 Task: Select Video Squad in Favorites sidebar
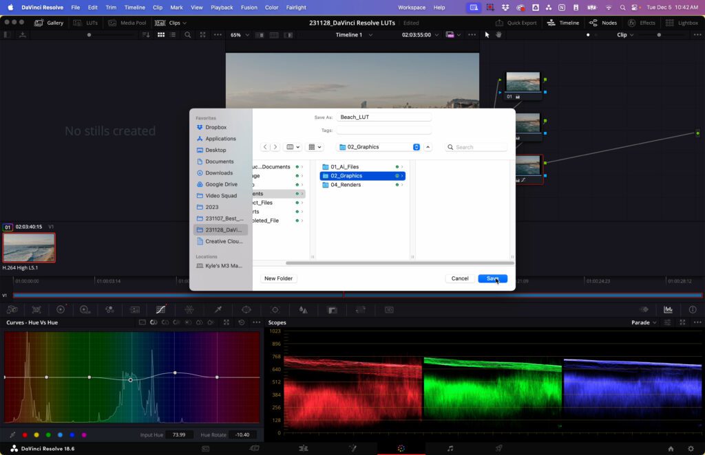click(x=220, y=196)
